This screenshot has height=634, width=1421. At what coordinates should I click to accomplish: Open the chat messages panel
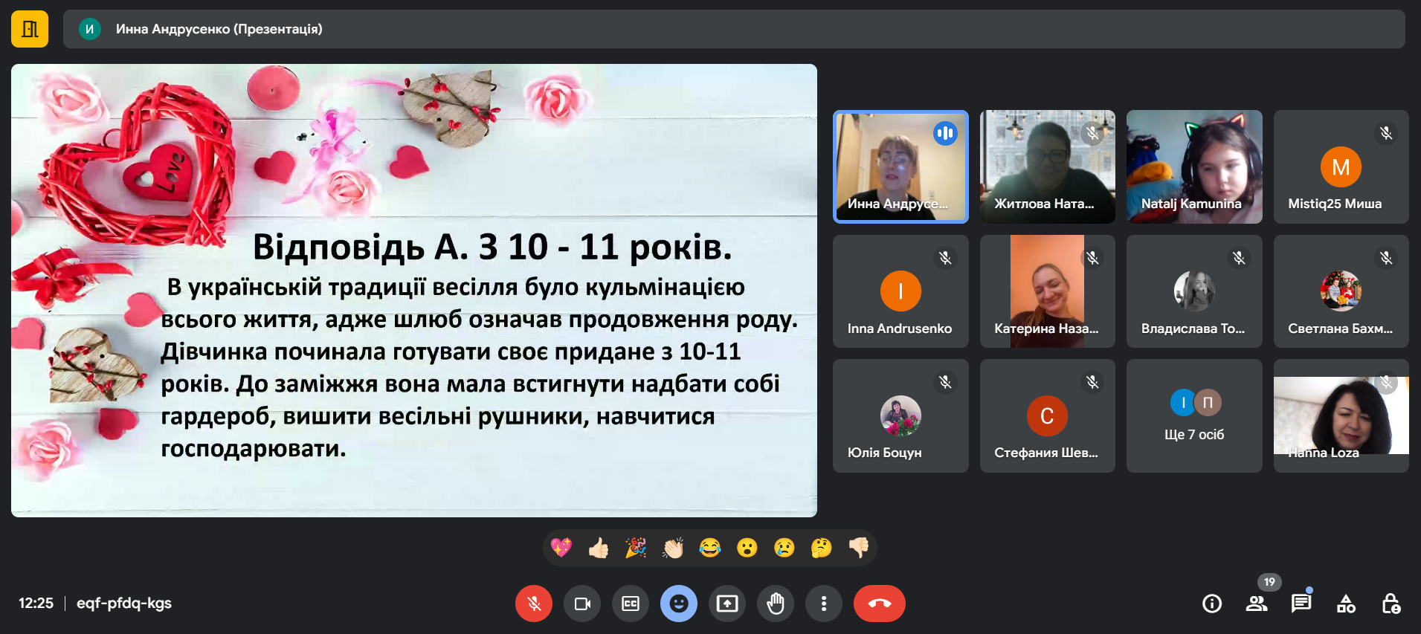(1301, 604)
